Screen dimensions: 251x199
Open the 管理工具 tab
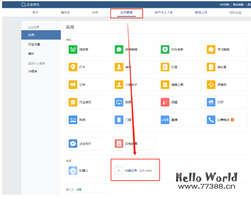[201, 12]
